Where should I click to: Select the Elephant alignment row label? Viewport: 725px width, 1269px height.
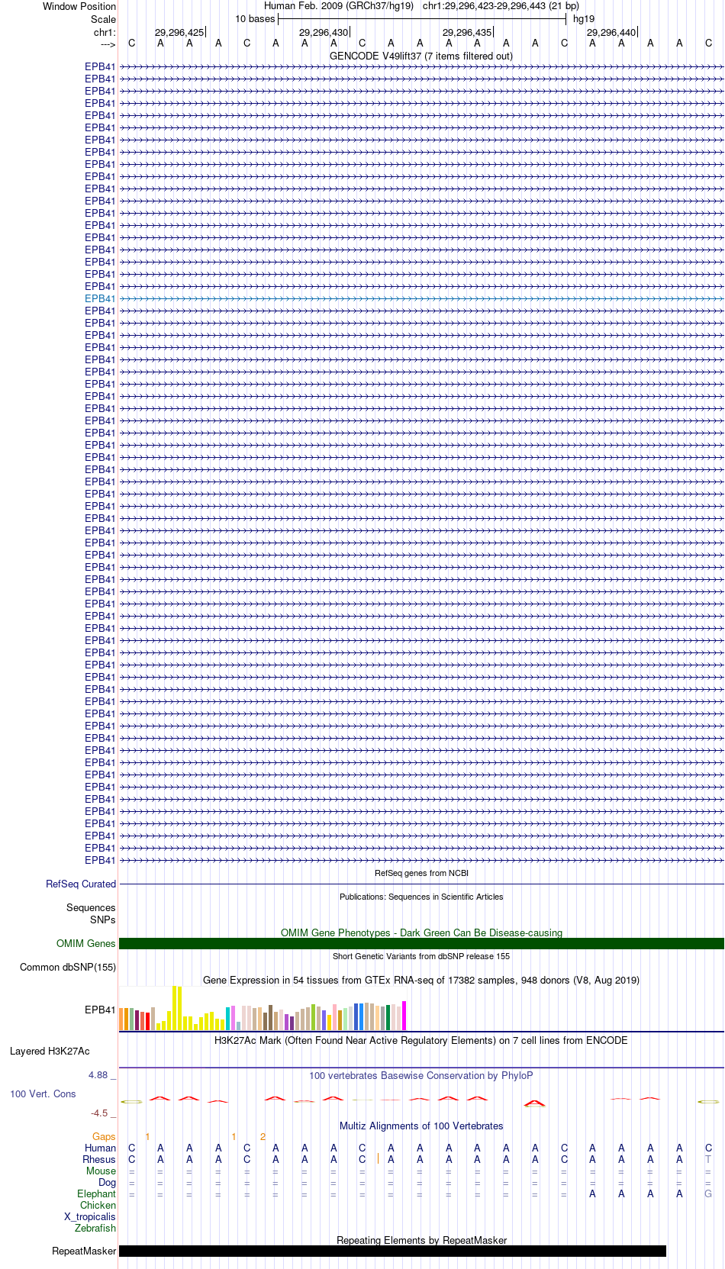(x=97, y=1193)
